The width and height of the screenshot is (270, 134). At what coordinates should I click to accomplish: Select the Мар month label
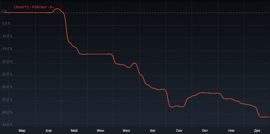point(22,131)
